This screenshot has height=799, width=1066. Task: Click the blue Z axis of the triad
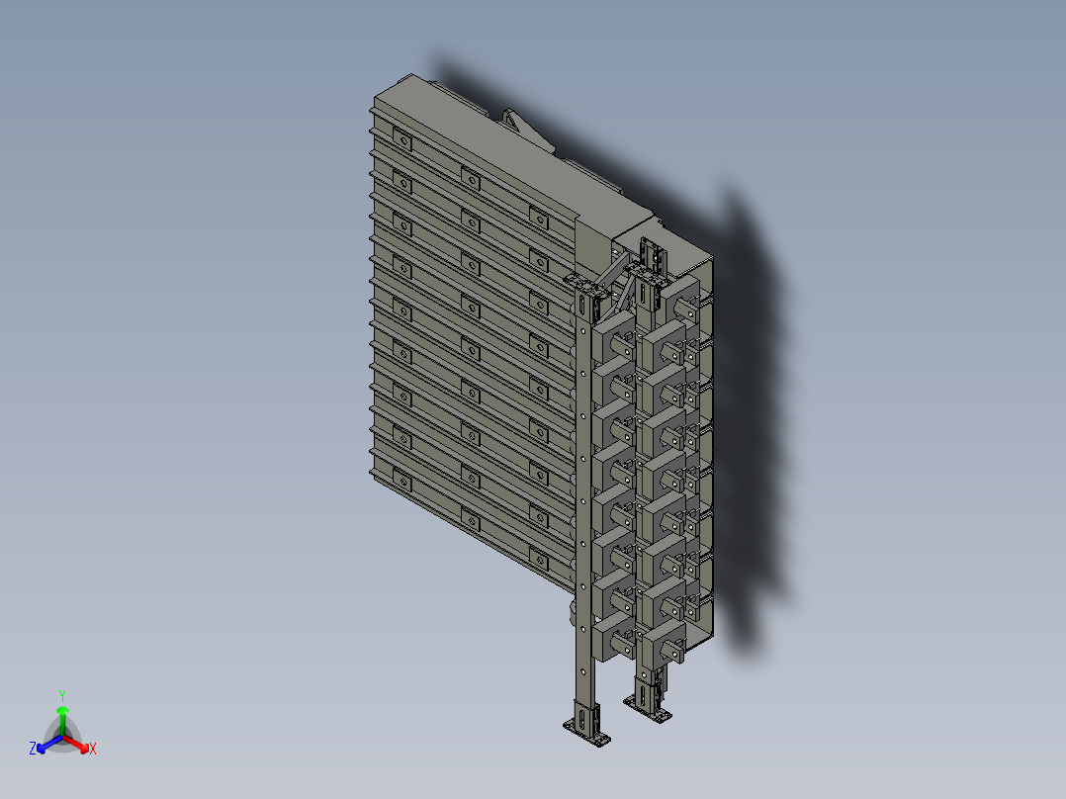pyautogui.click(x=49, y=744)
